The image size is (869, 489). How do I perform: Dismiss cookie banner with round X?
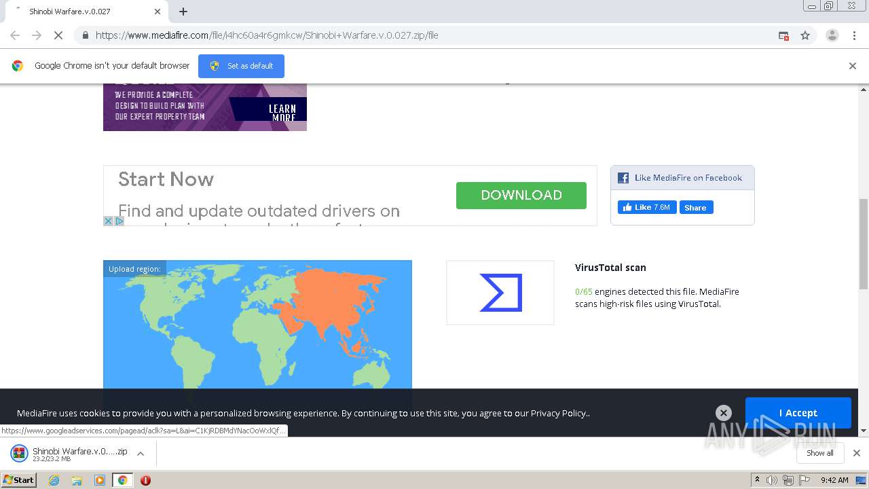click(724, 413)
